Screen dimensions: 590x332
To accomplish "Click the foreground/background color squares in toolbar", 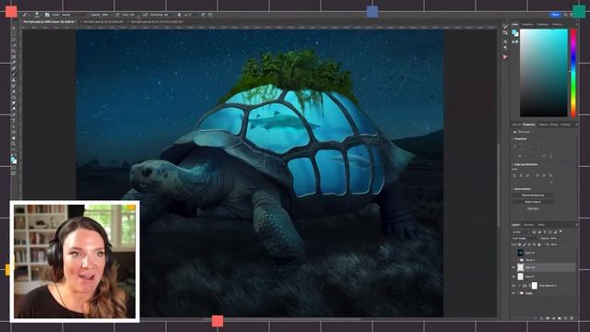I will (14, 160).
